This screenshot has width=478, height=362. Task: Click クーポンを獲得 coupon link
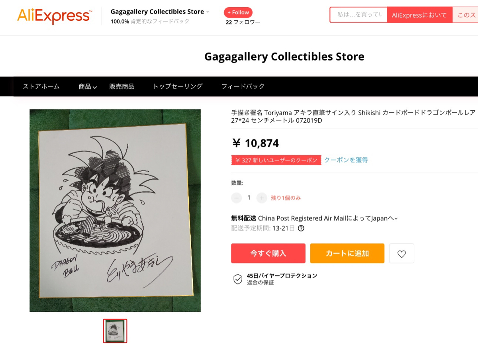(346, 160)
